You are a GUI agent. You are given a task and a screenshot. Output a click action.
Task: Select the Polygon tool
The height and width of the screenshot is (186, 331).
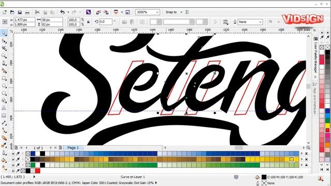pos(4,93)
